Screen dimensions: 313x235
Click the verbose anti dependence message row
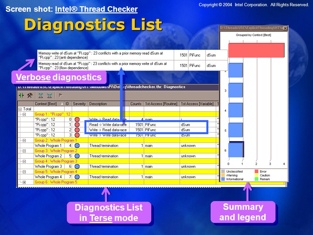133,55
